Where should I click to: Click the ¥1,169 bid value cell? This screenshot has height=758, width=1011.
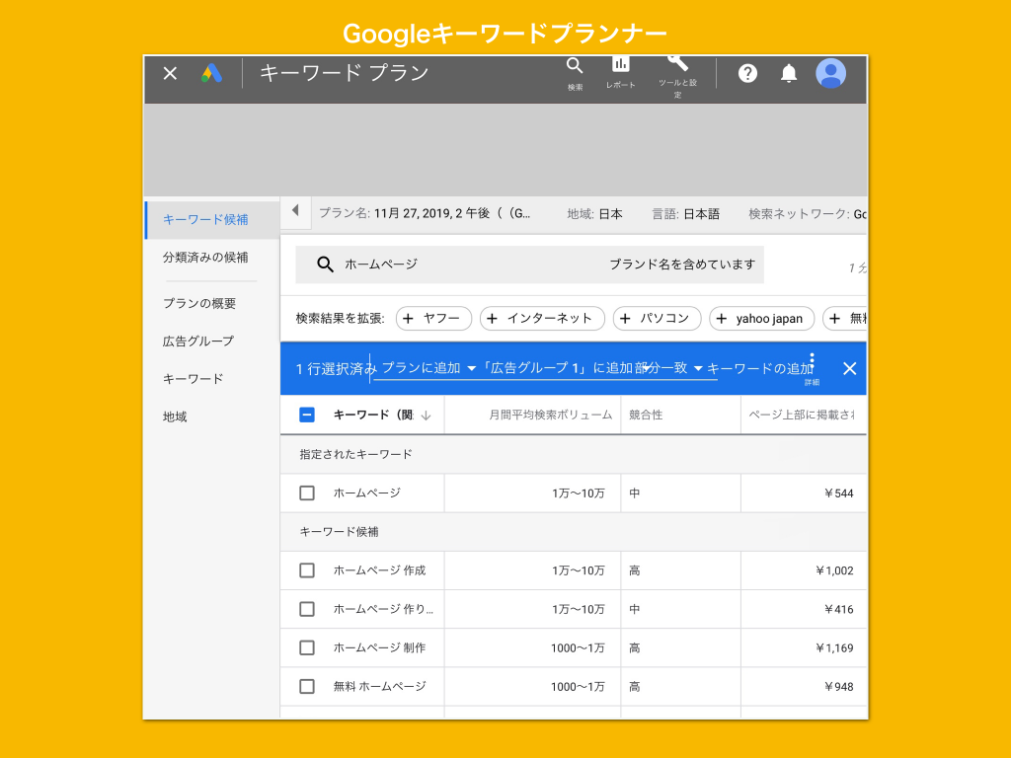(x=834, y=648)
